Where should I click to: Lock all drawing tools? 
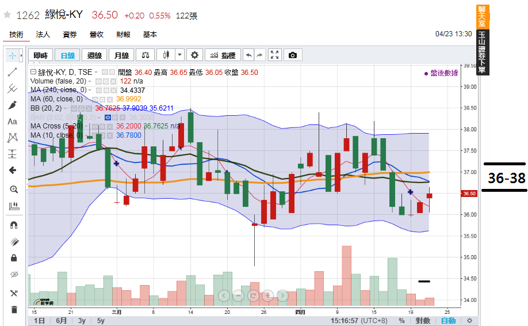(14, 258)
